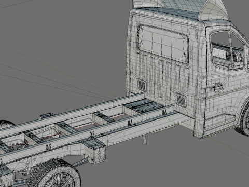249x187 pixels.
Task: Select the cab's rear window in viewport
Action: [163, 44]
